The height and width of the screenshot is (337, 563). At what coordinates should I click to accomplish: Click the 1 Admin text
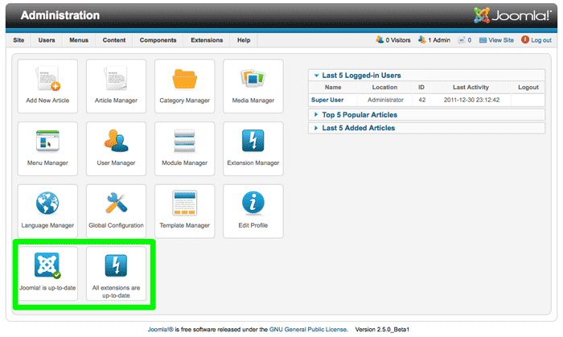[x=439, y=40]
